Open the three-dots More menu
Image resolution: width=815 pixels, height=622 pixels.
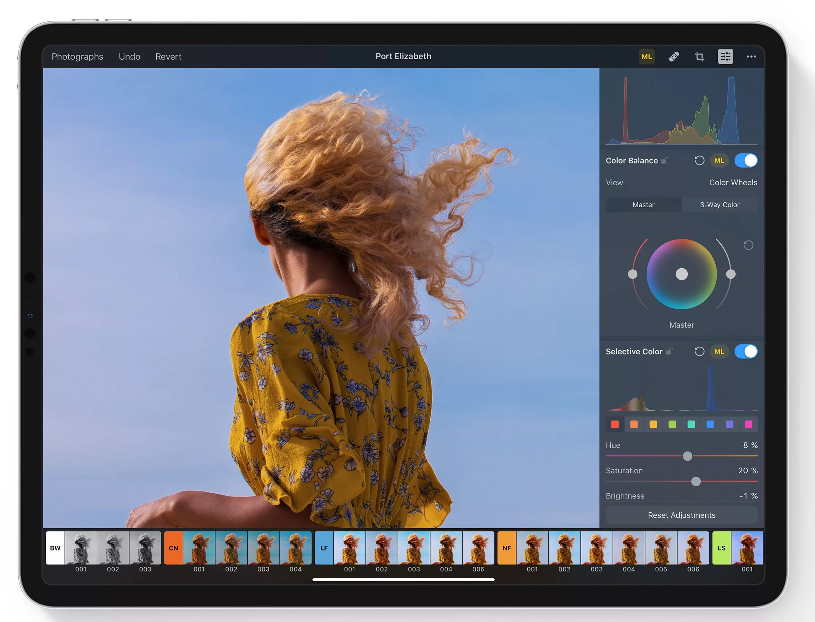pos(751,57)
